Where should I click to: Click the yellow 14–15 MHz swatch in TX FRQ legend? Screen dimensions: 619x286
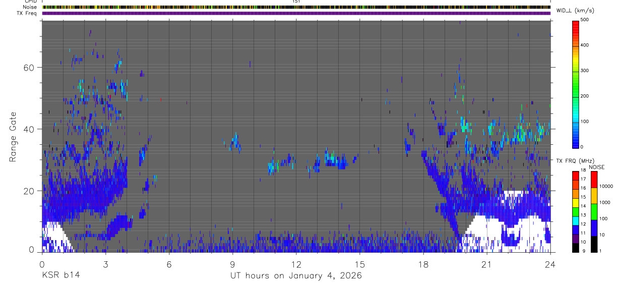[x=576, y=202]
